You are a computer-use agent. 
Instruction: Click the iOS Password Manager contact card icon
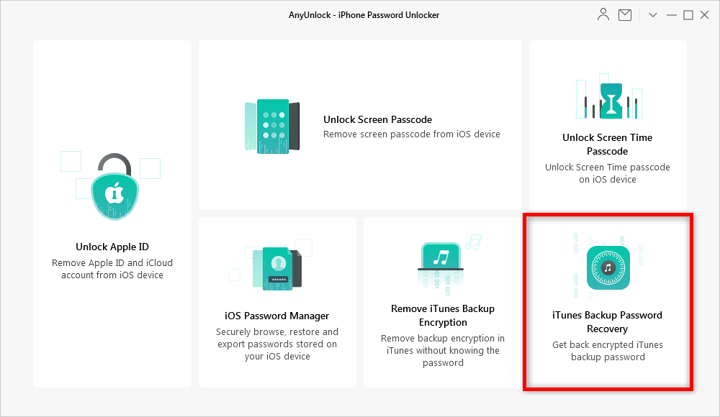[277, 268]
